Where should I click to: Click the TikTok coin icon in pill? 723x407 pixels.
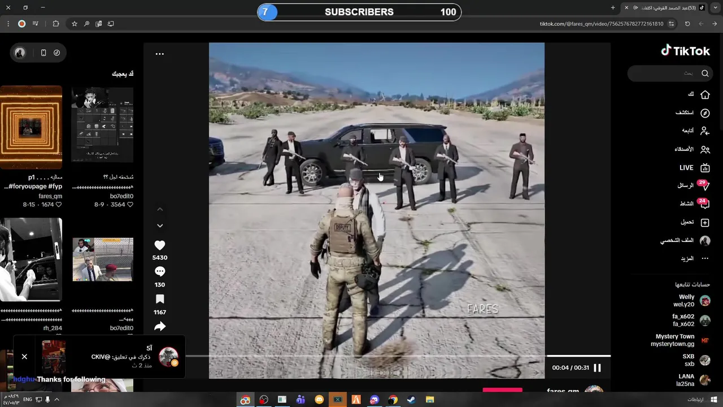pyautogui.click(x=57, y=53)
